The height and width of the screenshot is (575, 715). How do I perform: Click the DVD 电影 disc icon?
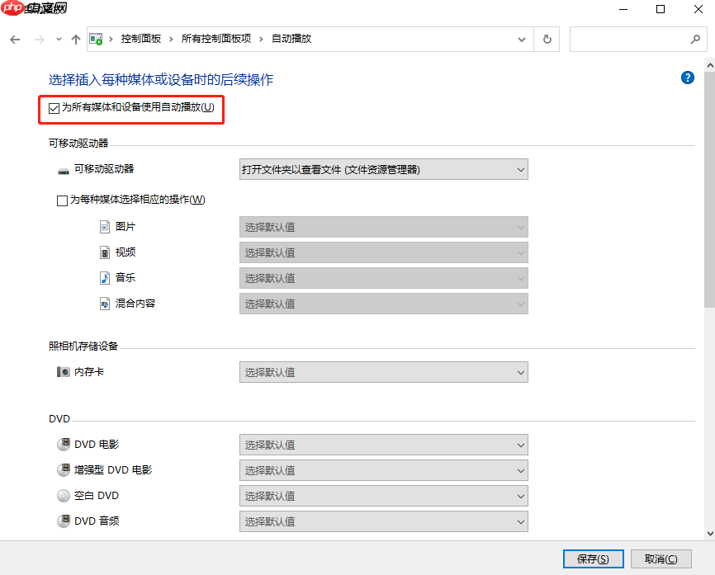click(64, 444)
